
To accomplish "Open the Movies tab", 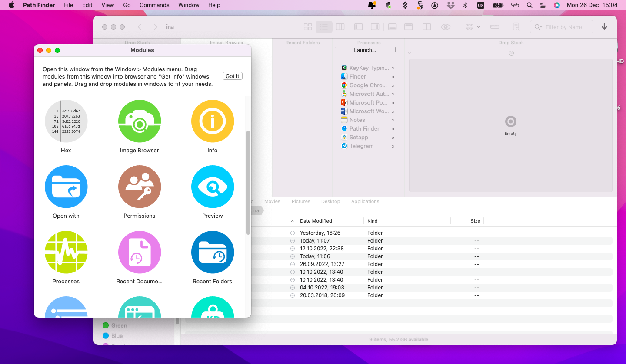I will tap(272, 201).
